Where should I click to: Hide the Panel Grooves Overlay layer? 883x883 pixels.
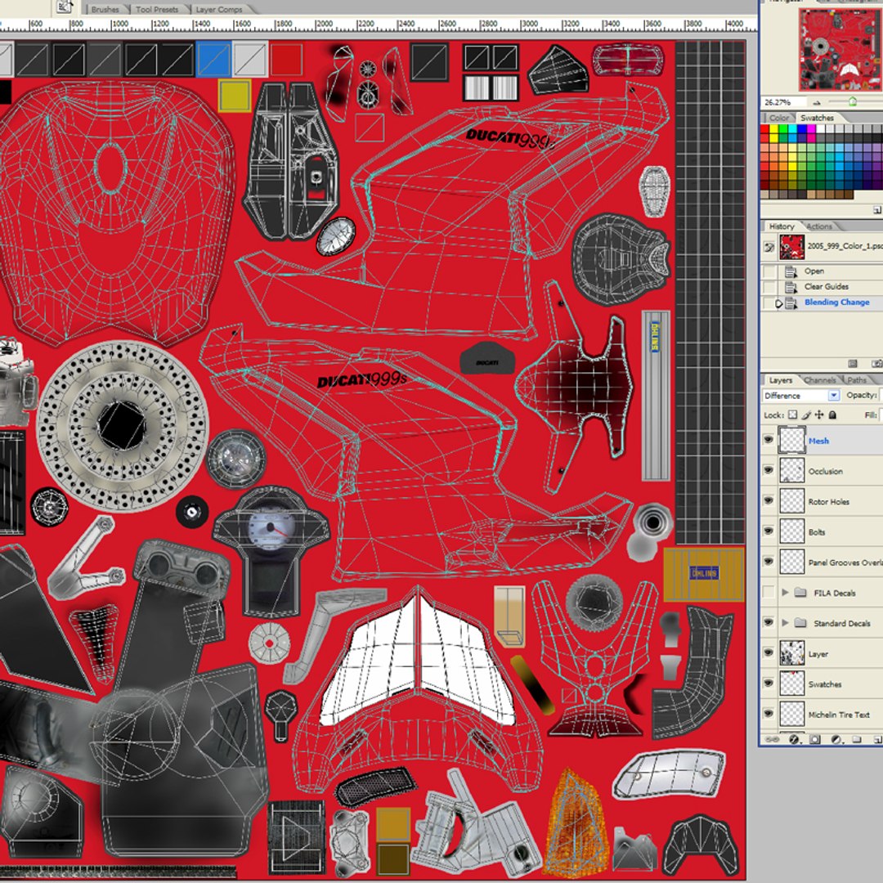tap(769, 562)
